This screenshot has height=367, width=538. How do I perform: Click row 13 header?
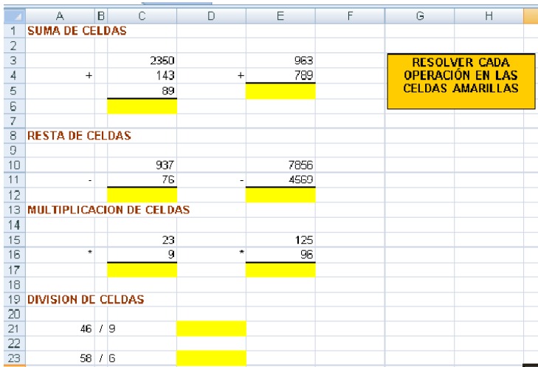click(x=13, y=210)
